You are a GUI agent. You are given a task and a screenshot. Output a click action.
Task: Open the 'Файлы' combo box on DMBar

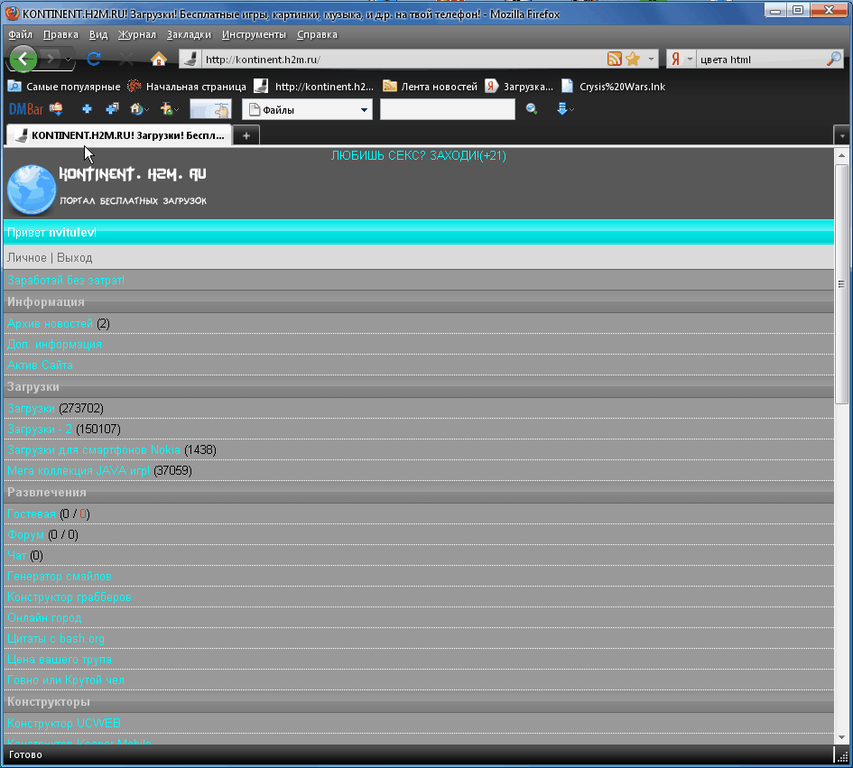(308, 110)
